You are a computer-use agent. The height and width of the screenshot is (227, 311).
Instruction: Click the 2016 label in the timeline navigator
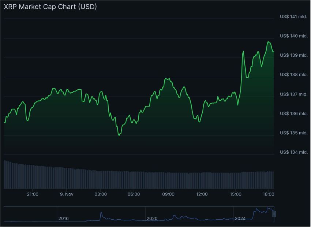tap(64, 219)
